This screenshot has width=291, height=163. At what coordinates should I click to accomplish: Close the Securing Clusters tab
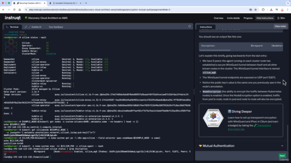45,3
